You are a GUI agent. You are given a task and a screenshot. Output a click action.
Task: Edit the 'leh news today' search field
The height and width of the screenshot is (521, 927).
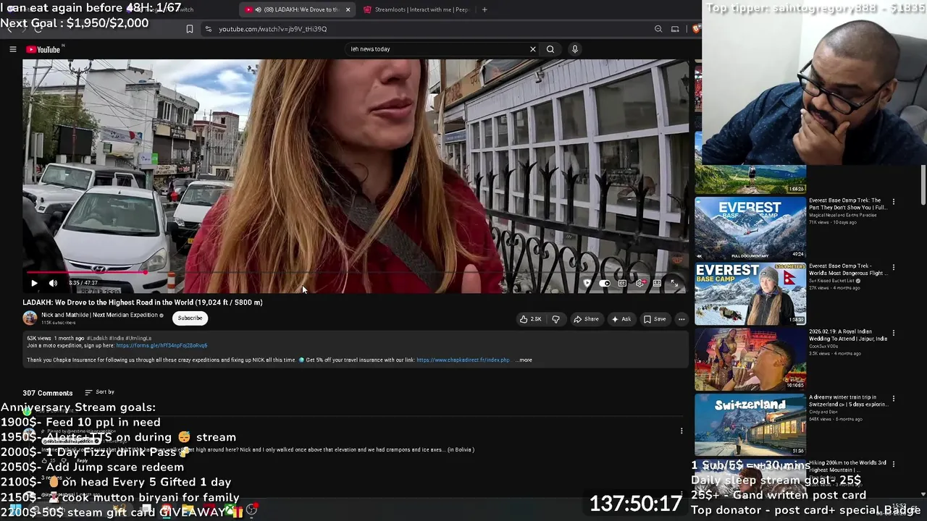click(x=437, y=49)
